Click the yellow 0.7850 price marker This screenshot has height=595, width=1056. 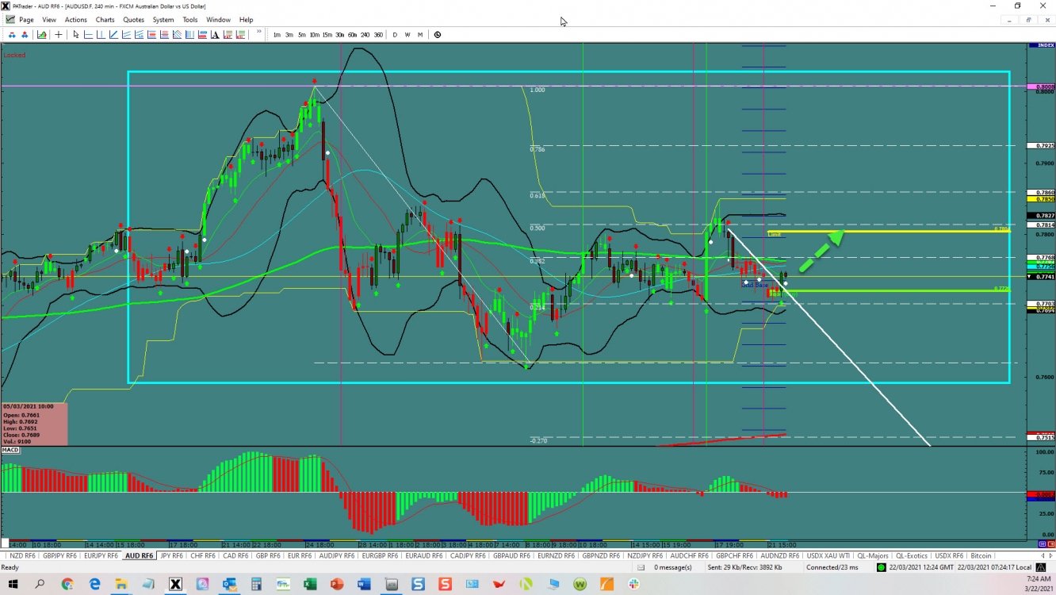(1040, 199)
